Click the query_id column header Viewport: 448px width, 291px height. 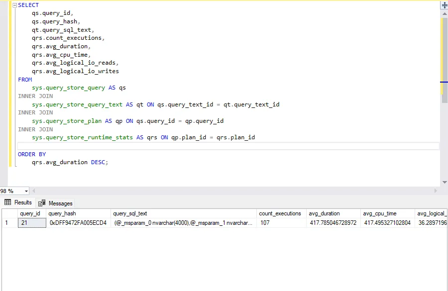point(30,213)
